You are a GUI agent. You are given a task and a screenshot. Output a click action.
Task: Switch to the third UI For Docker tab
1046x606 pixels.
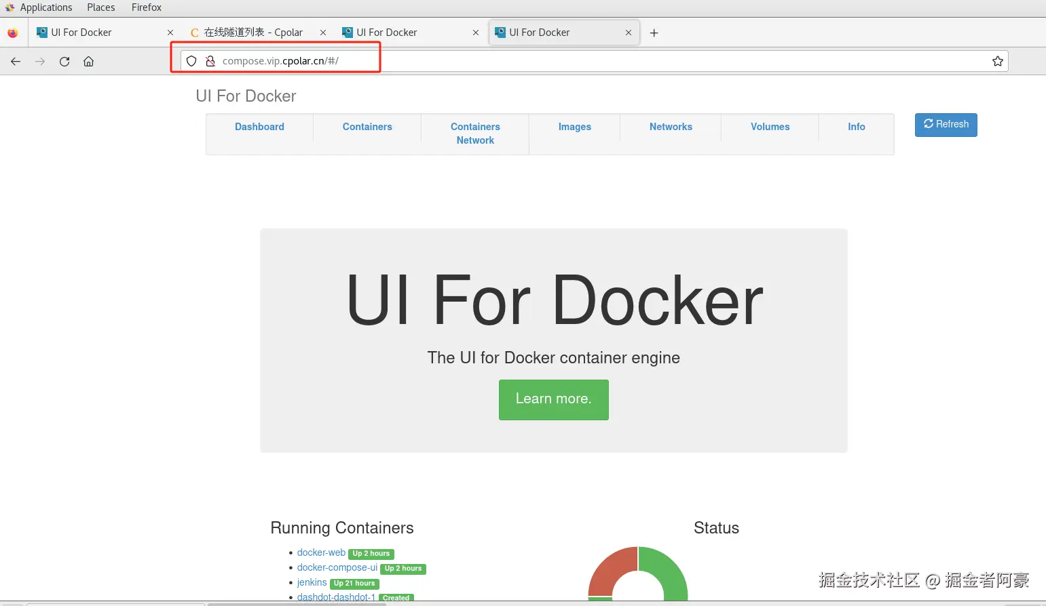411,33
